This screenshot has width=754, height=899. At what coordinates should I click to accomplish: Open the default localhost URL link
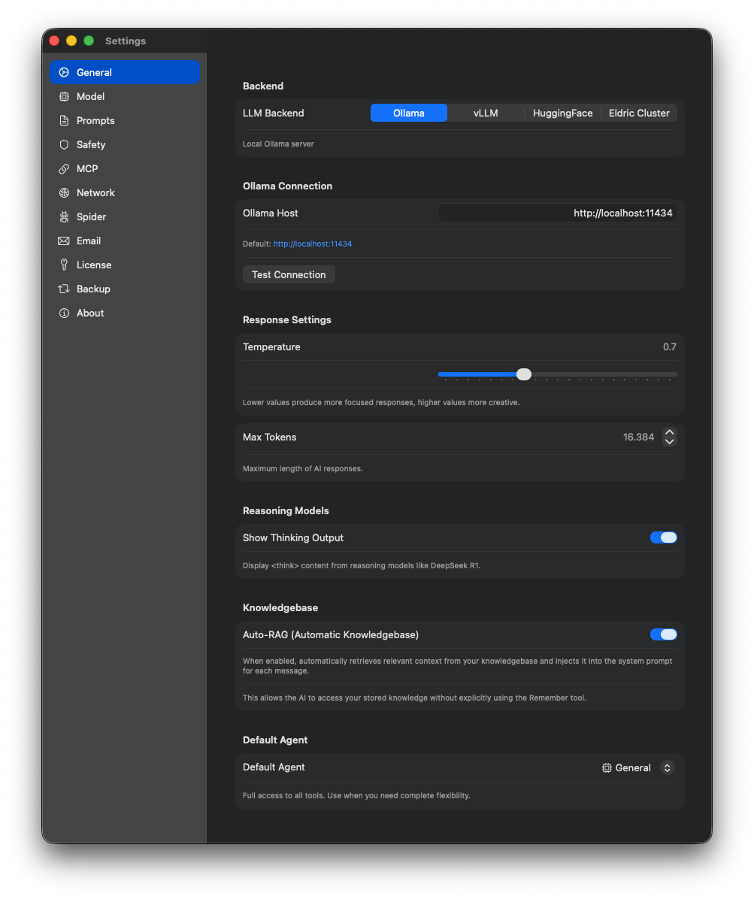click(x=313, y=244)
